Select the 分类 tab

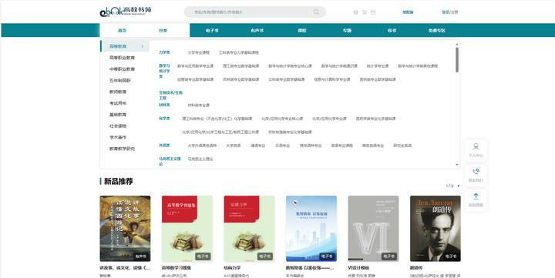click(x=163, y=30)
